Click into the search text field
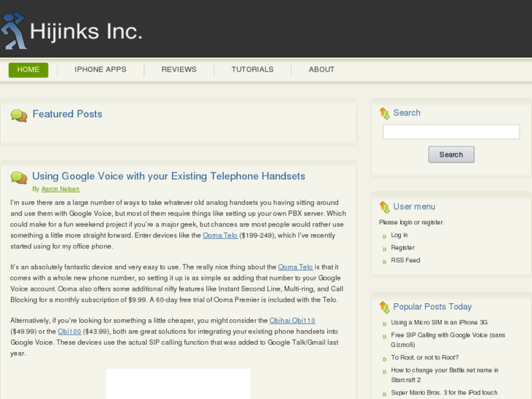The height and width of the screenshot is (399, 532). coord(451,132)
